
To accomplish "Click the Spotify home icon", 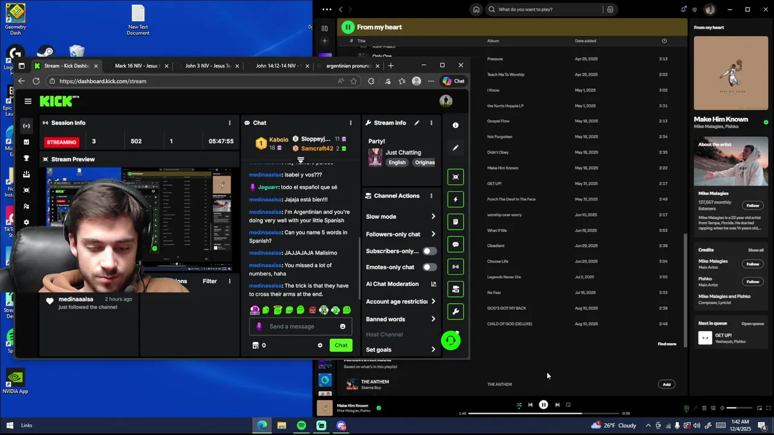I will (x=476, y=9).
